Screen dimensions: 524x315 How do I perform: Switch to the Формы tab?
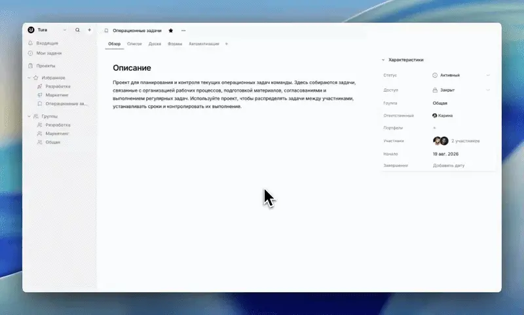(x=175, y=44)
